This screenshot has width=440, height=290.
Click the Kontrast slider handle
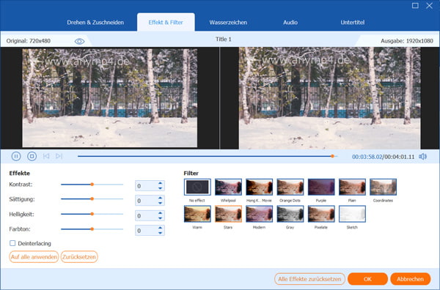pos(92,185)
